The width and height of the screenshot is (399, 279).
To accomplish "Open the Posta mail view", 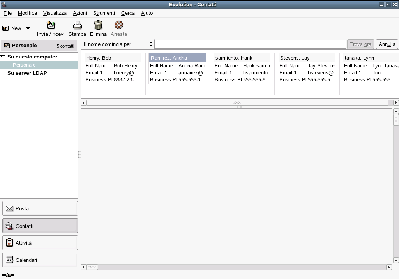I will point(40,208).
